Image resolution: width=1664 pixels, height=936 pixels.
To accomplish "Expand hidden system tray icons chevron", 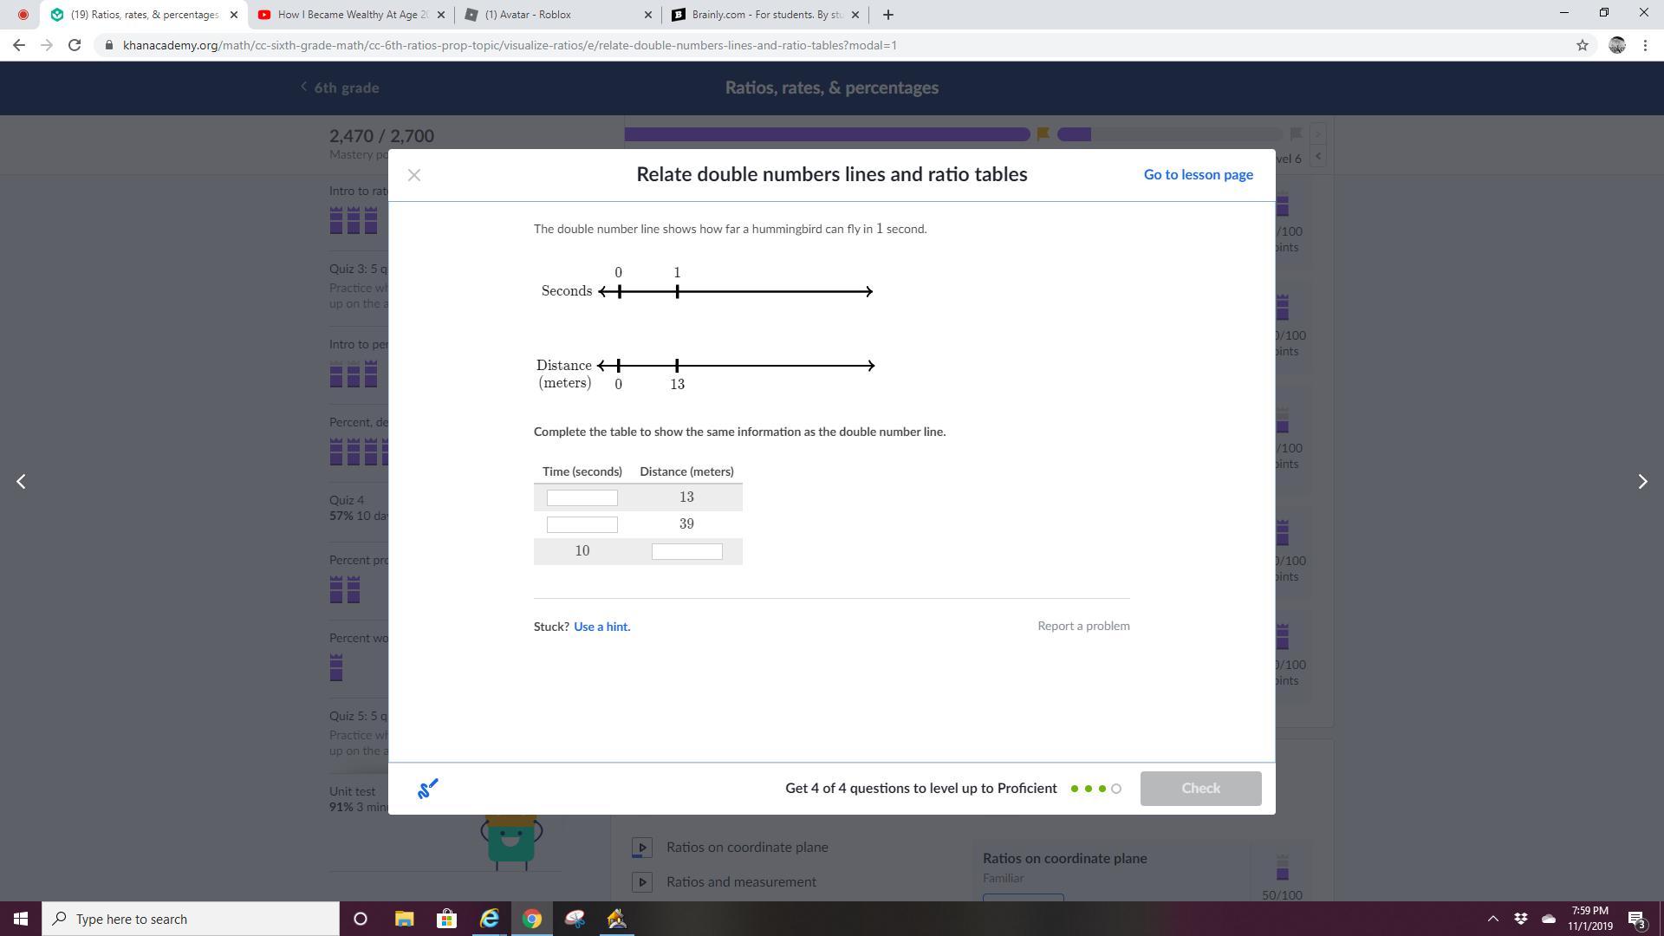I will 1492,919.
